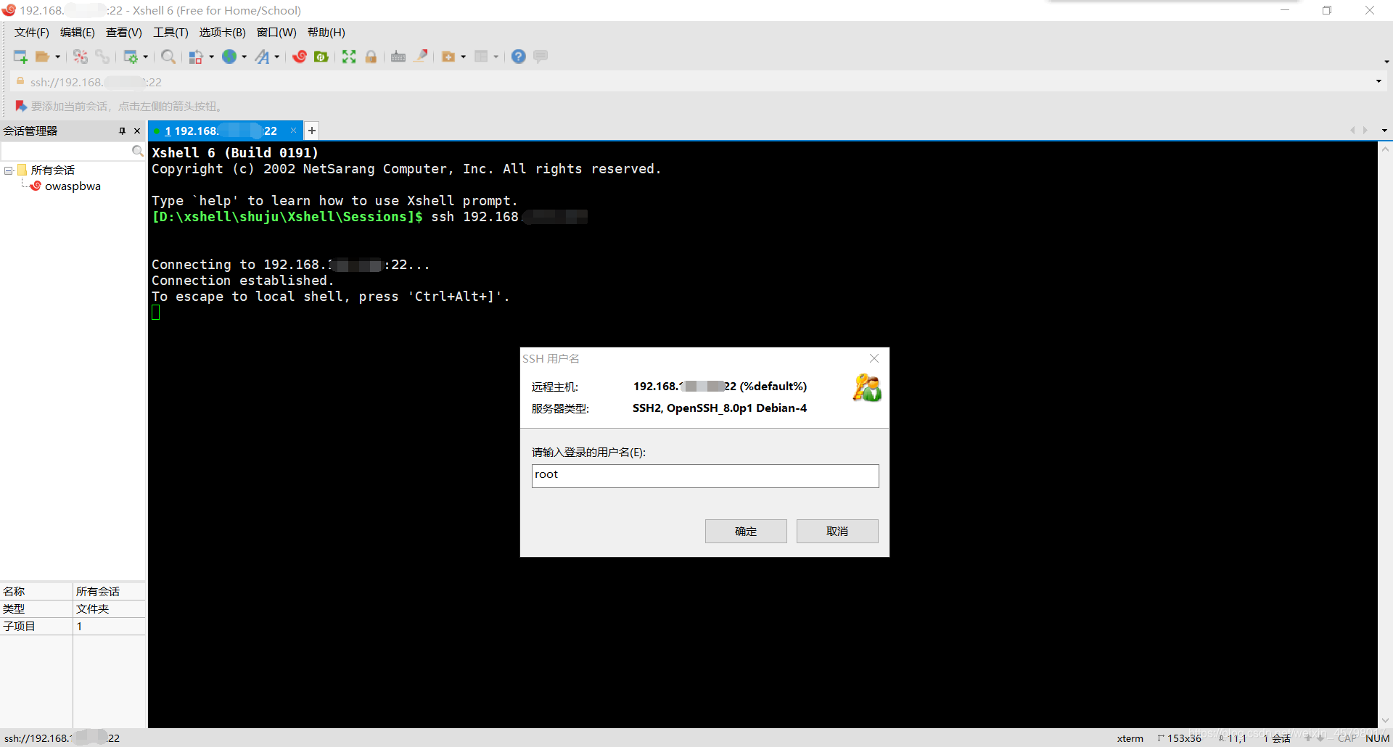Screen dimensions: 1393x747
Task: Click the 文件夹 value cell
Action: [x=109, y=608]
